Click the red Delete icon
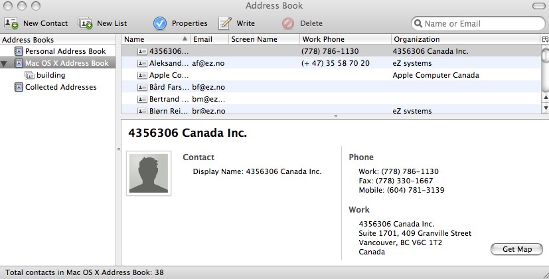This screenshot has height=279, width=549. (x=287, y=23)
